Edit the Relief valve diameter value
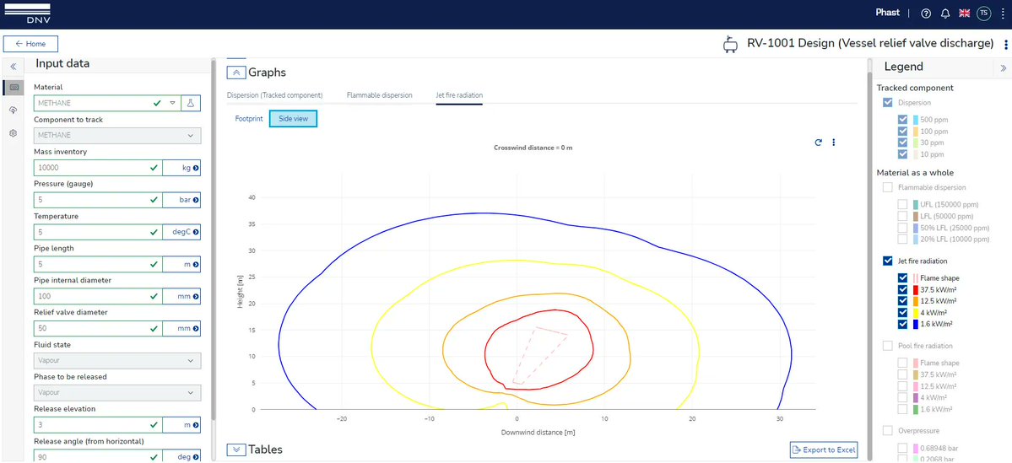The height and width of the screenshot is (463, 1012). point(98,328)
